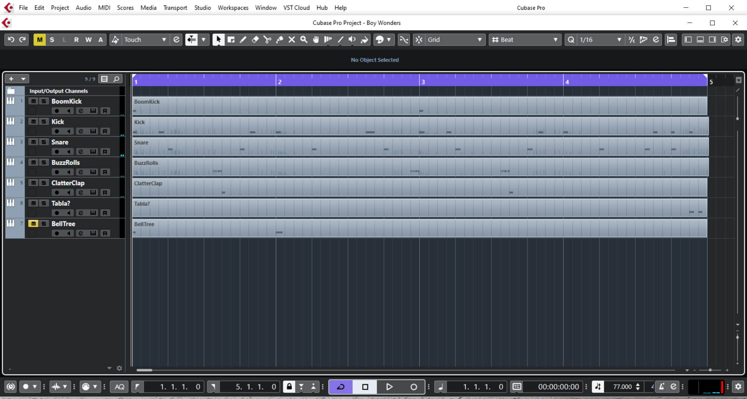Click the Add Track plus button

(x=11, y=79)
